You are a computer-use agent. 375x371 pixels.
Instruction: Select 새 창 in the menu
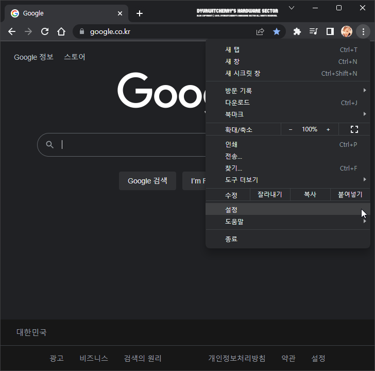(288, 62)
